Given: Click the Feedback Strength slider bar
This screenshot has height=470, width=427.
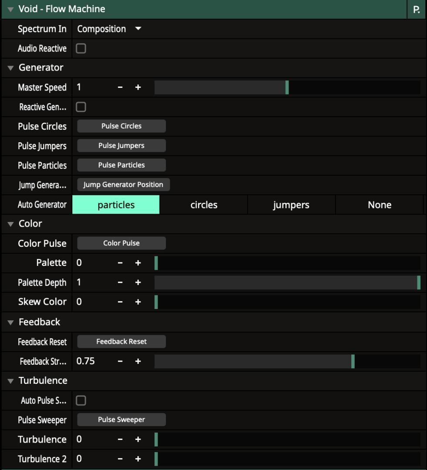Looking at the screenshot, I should tap(287, 361).
